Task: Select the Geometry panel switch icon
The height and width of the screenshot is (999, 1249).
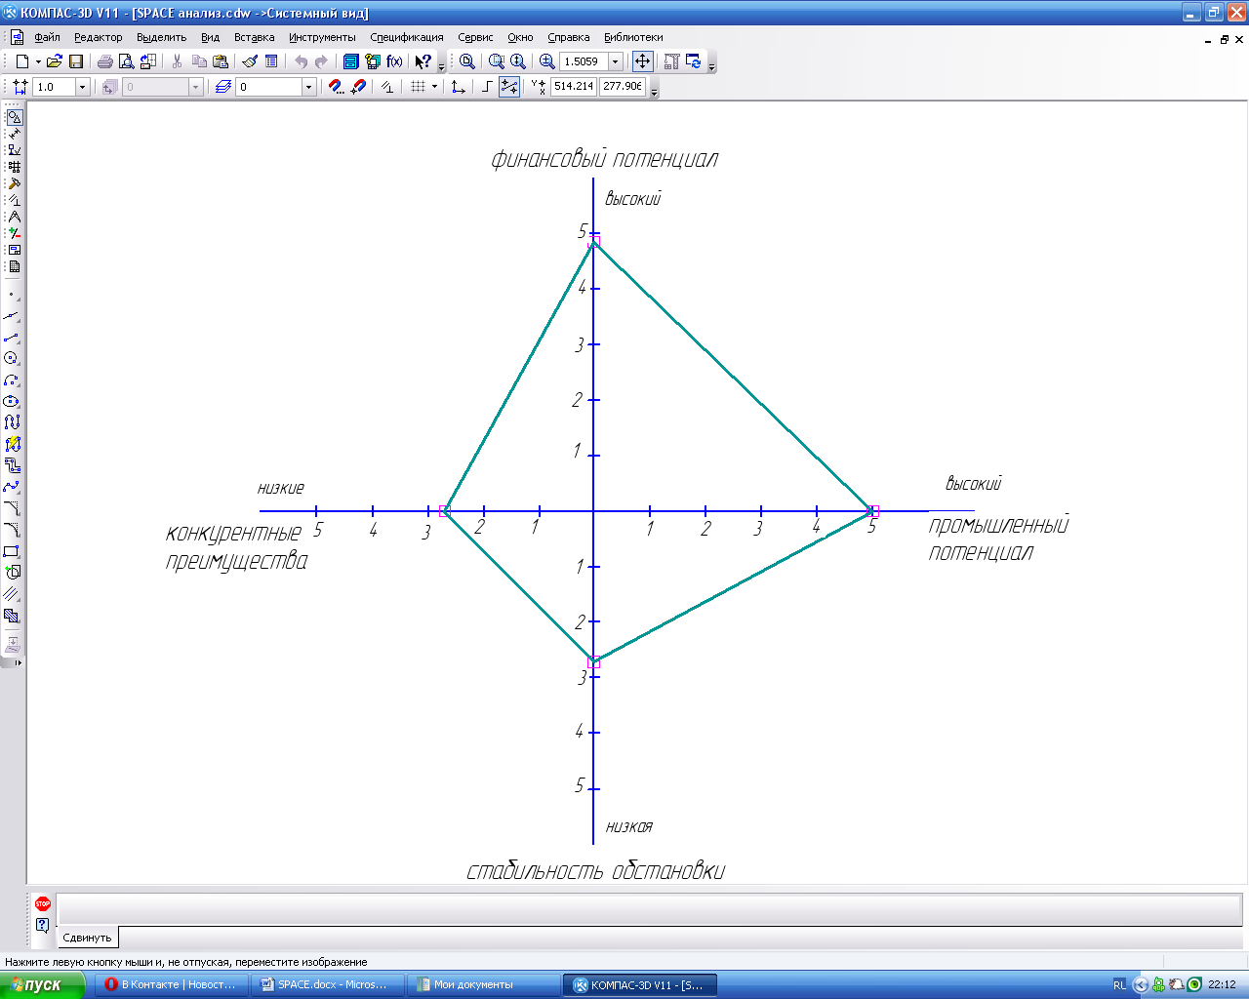Action: tap(14, 117)
